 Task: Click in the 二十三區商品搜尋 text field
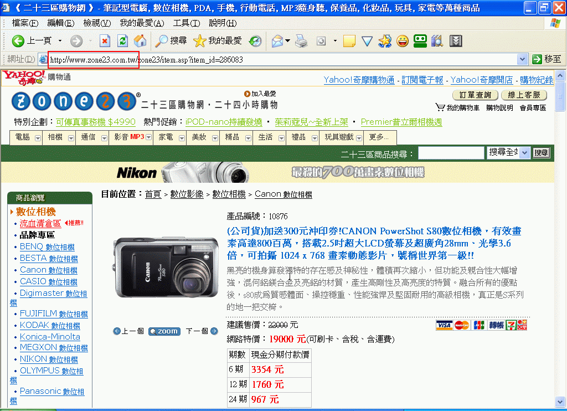(451, 153)
